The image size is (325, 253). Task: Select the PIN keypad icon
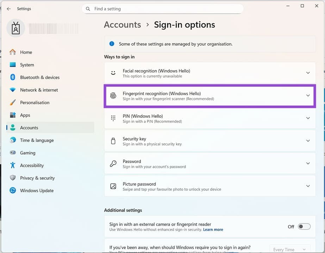point(113,118)
